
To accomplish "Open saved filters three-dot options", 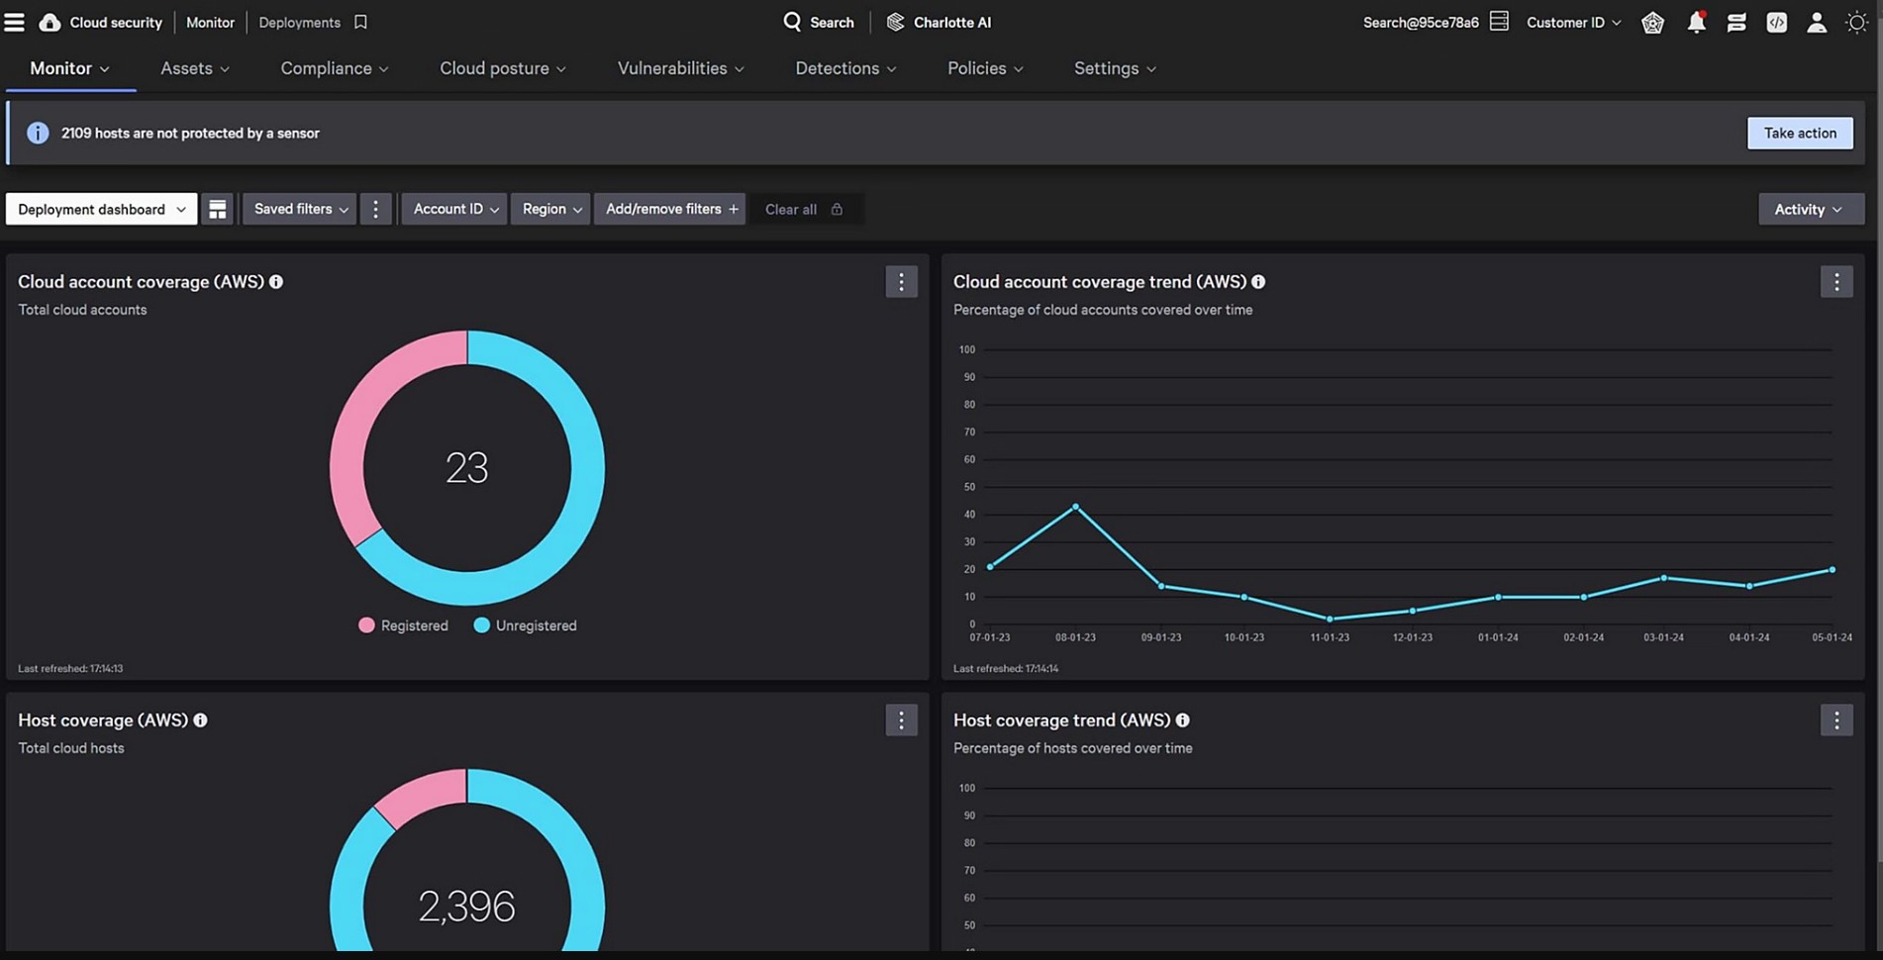I will click(x=375, y=209).
